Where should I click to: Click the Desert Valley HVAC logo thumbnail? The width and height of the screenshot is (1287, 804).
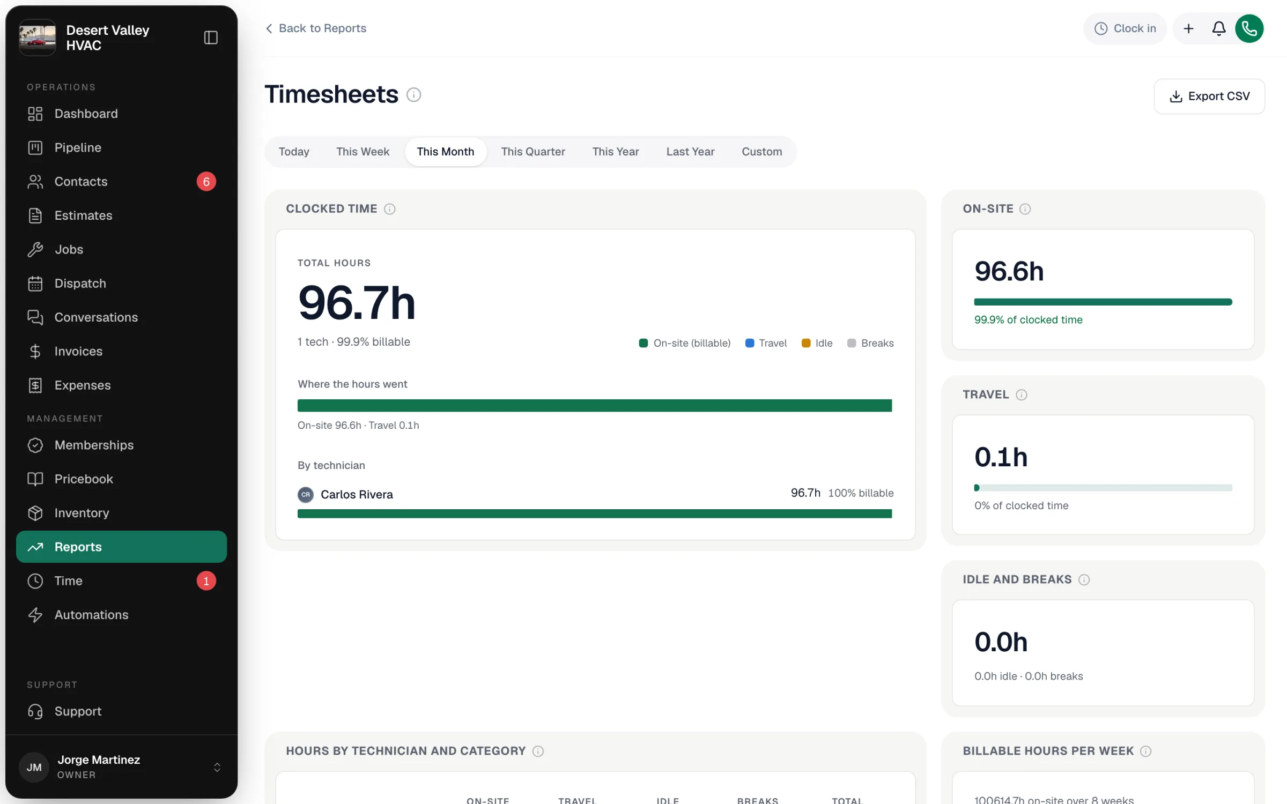[x=38, y=38]
